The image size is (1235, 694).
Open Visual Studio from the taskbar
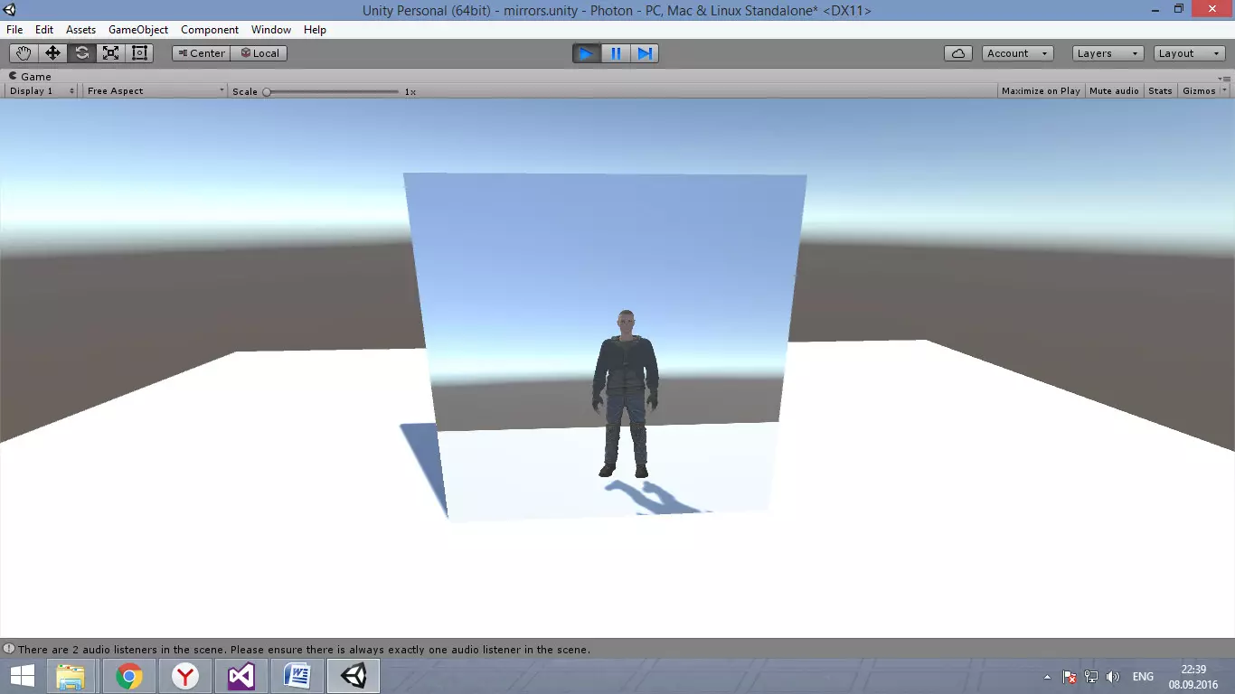click(241, 676)
